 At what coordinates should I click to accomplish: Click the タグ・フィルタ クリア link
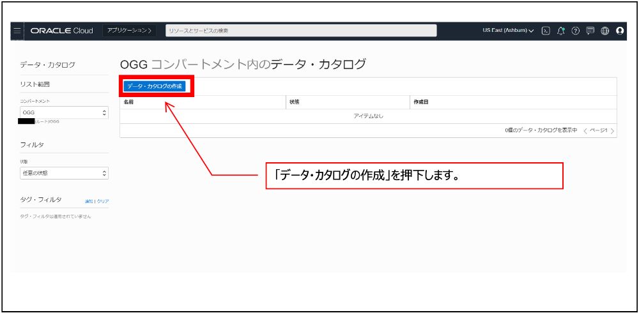tap(103, 201)
